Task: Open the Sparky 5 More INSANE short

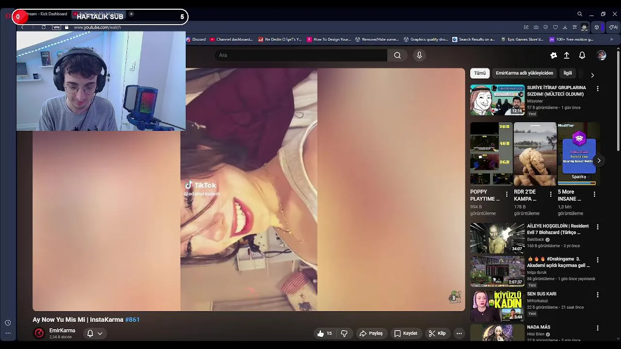Action: pyautogui.click(x=579, y=154)
